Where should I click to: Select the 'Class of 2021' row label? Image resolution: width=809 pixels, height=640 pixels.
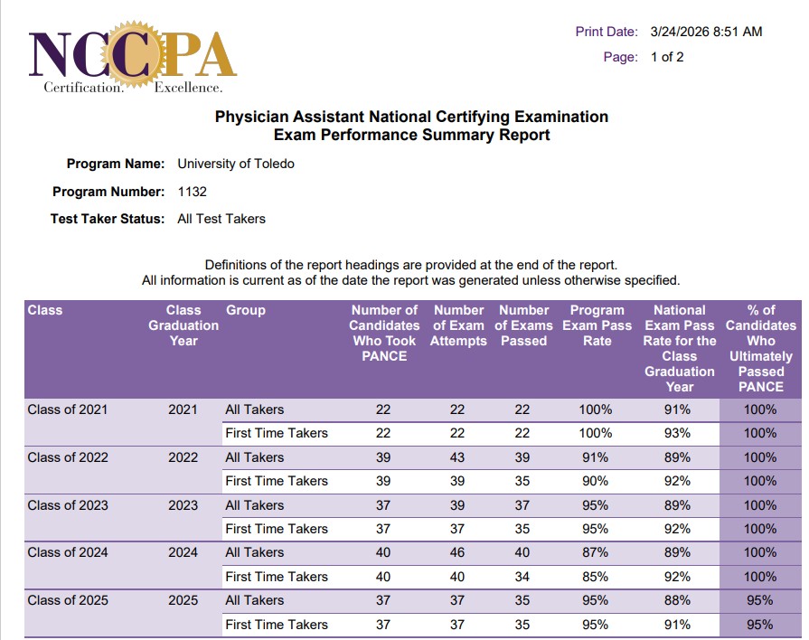coord(68,409)
